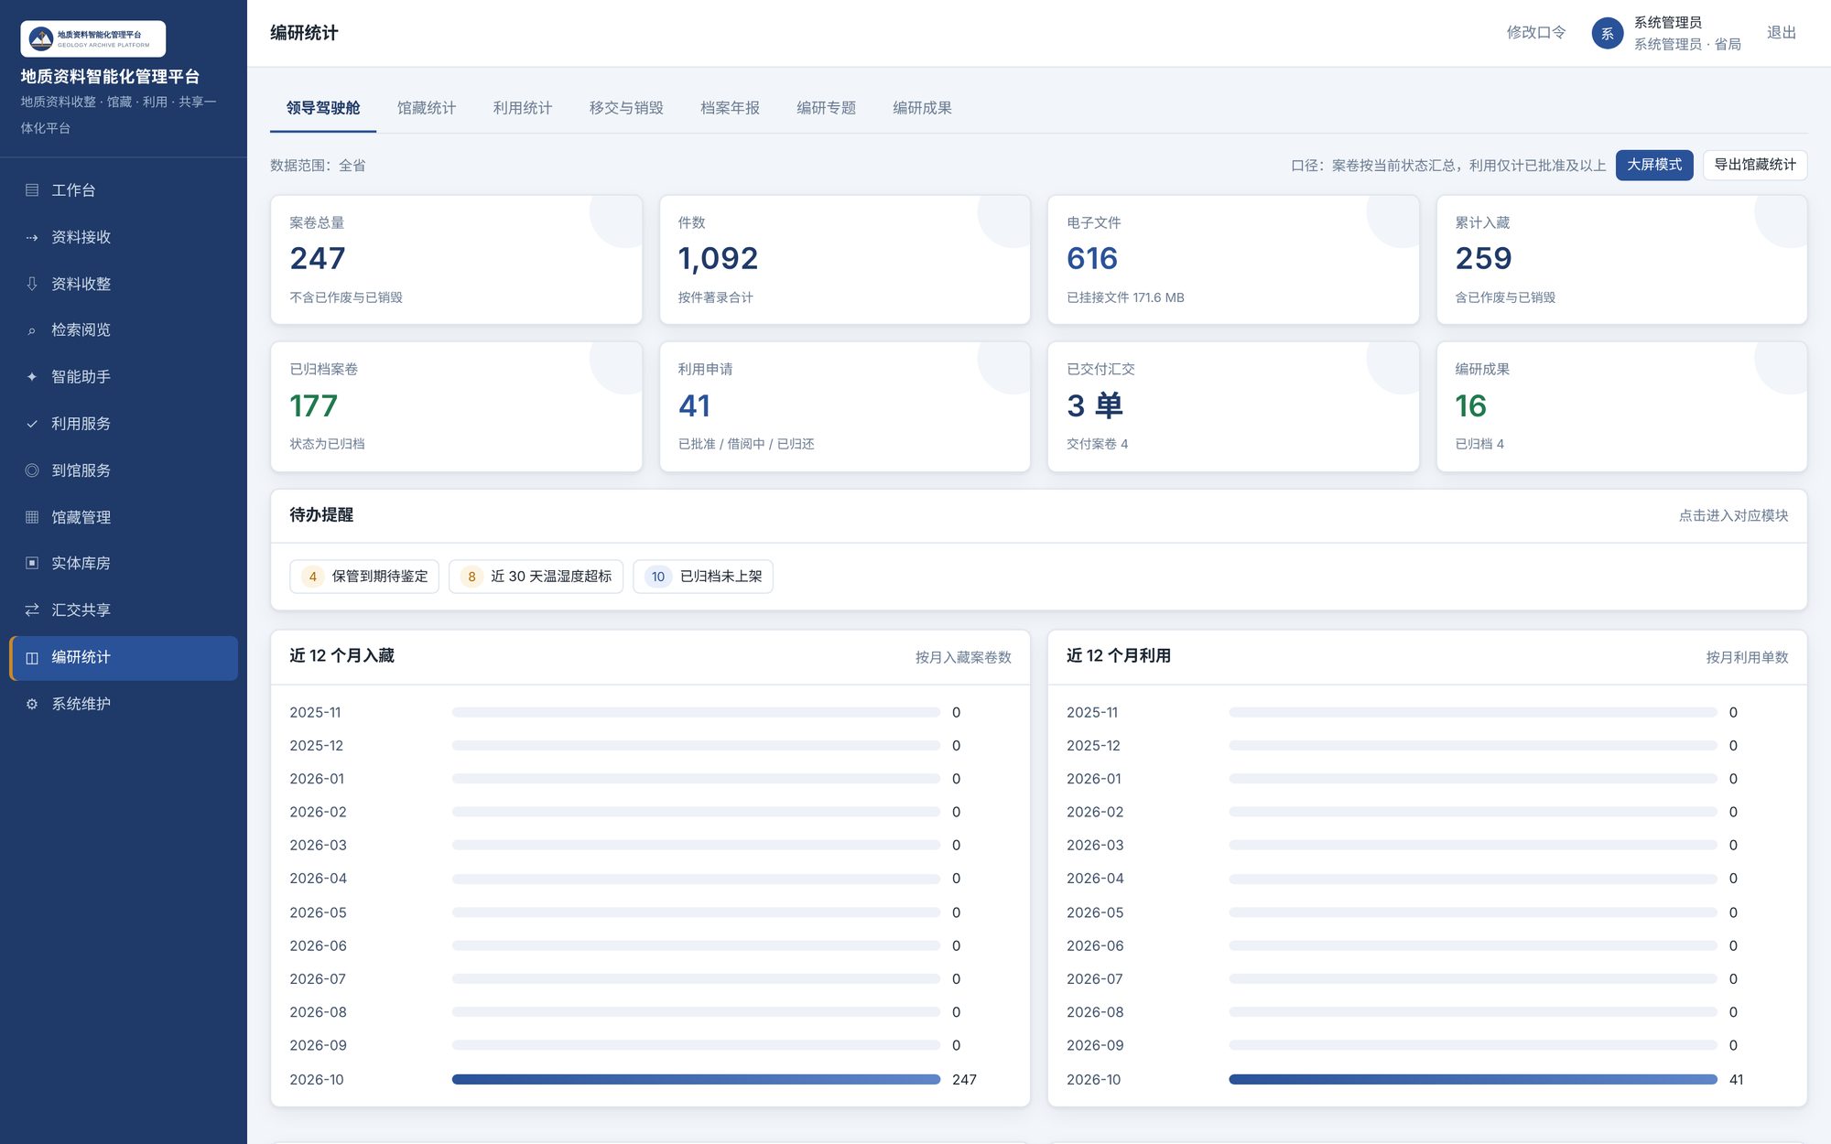The width and height of the screenshot is (1831, 1144).
Task: Click the 点击进入对应模块 text
Action: point(1733,516)
